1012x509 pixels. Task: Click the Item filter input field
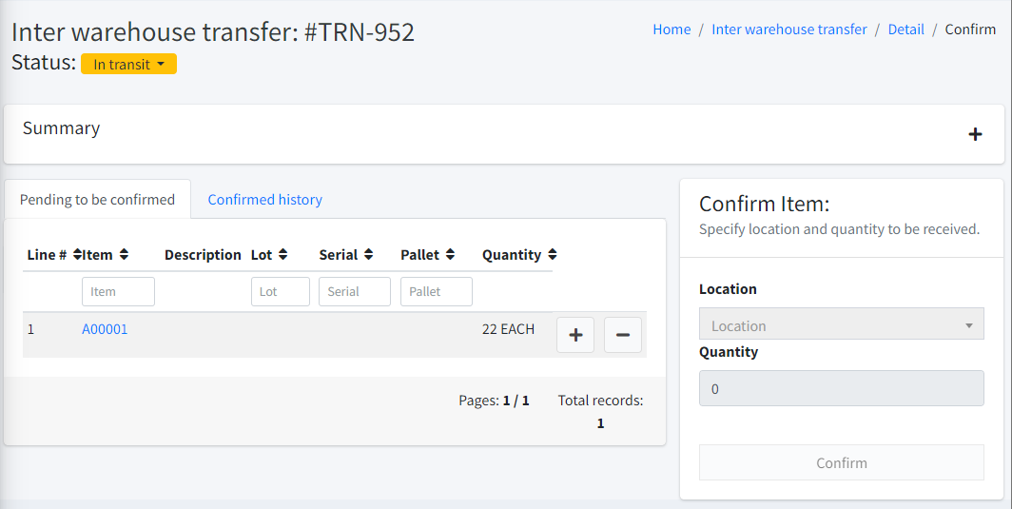[118, 292]
